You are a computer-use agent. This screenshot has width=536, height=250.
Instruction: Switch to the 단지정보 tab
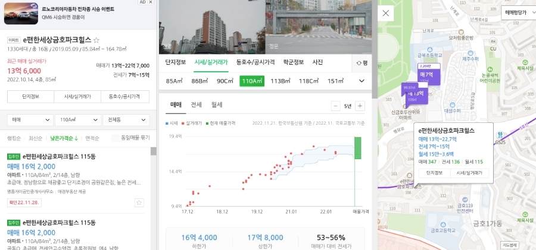(x=175, y=62)
